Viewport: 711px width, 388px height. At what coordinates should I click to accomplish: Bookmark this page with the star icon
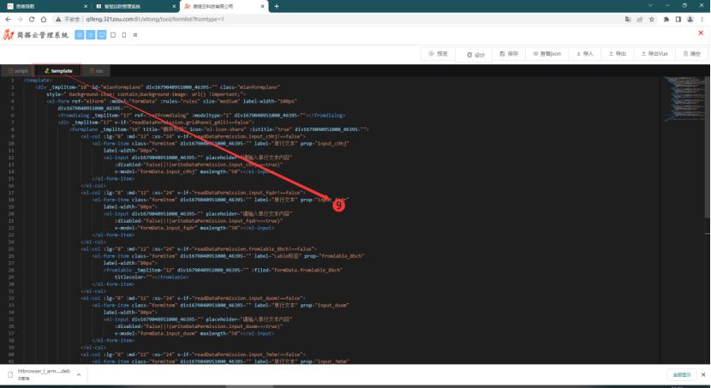click(651, 18)
